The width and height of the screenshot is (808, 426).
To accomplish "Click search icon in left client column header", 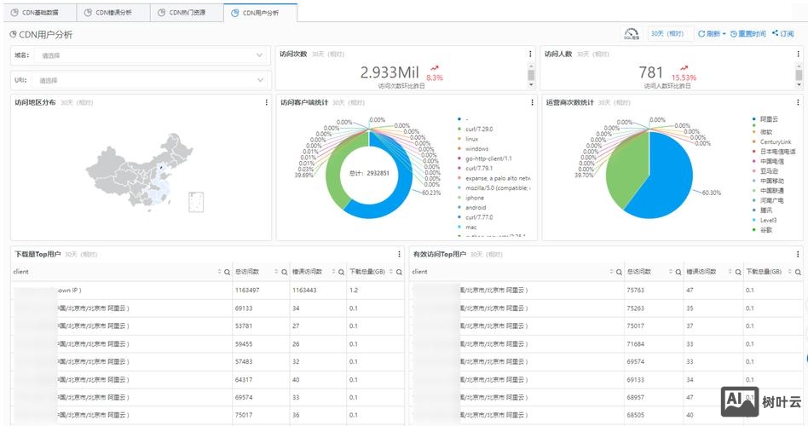I will tap(227, 273).
